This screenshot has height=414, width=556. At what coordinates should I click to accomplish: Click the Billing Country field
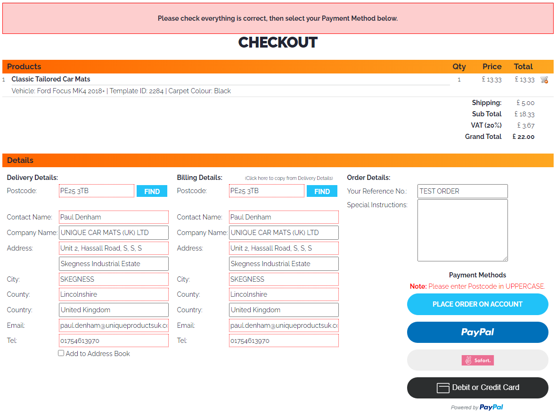[284, 310]
